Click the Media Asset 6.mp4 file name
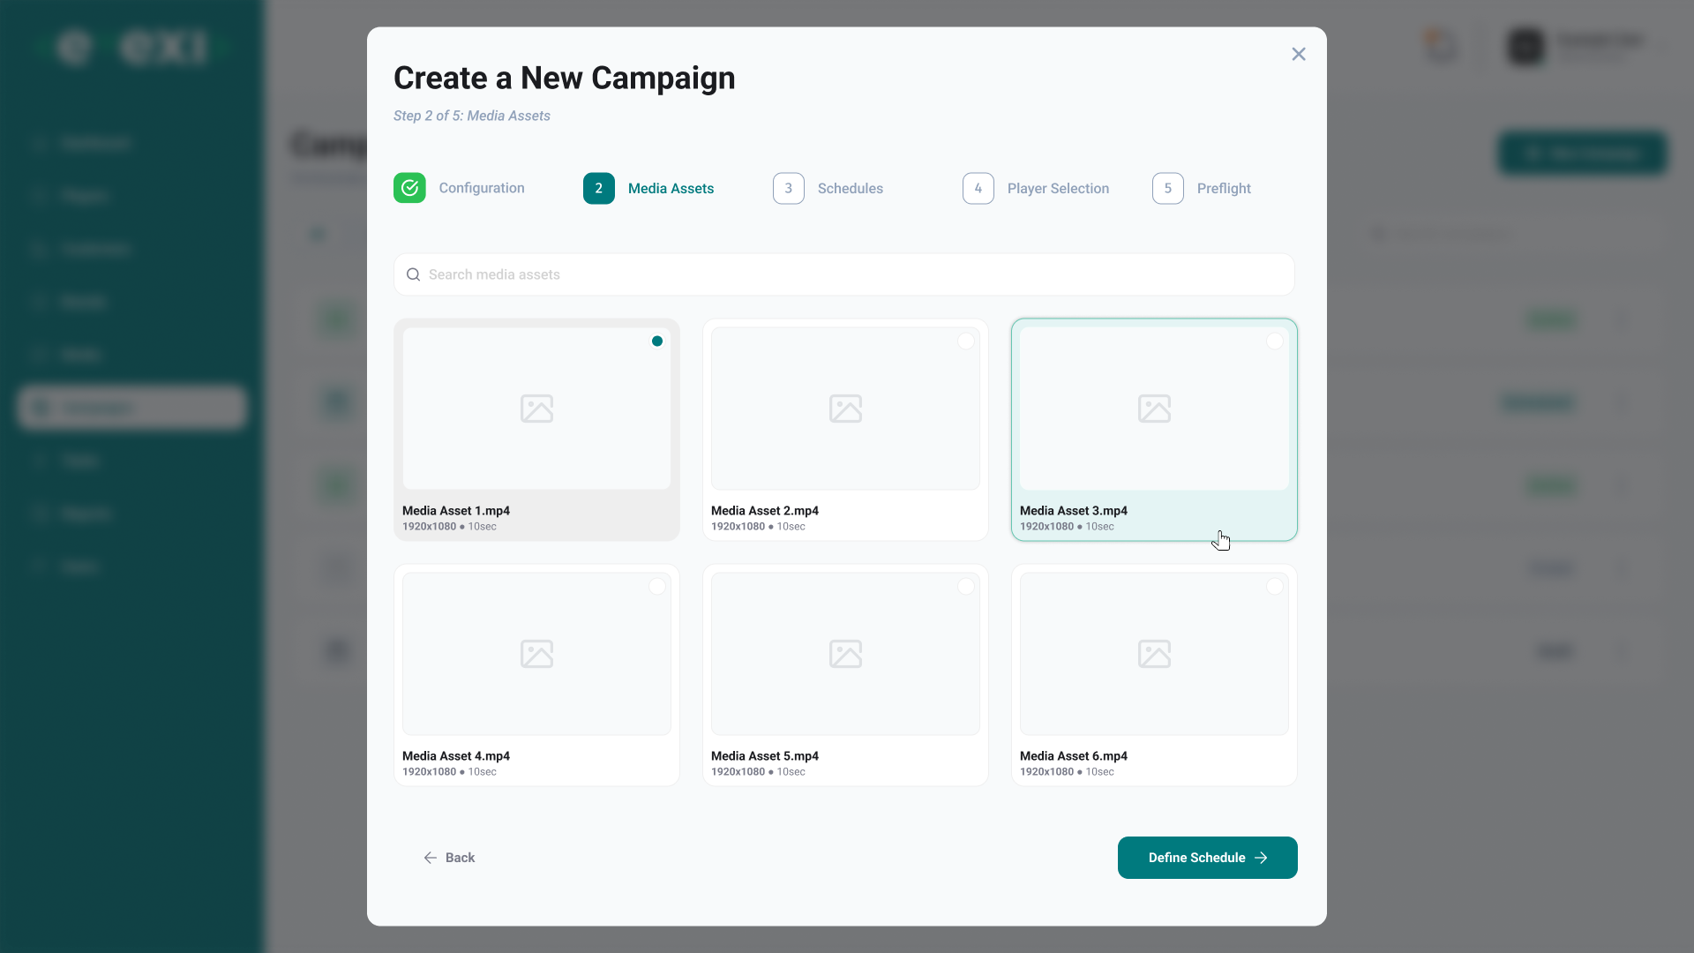 click(x=1074, y=756)
